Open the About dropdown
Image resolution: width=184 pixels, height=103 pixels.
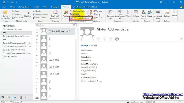(174, 14)
